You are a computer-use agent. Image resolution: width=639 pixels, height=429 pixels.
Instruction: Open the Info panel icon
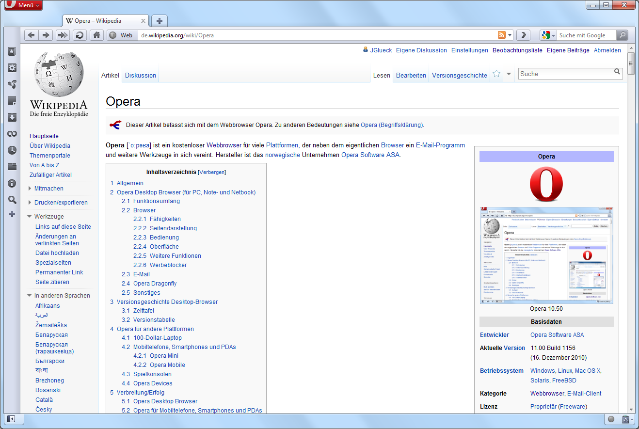12,183
